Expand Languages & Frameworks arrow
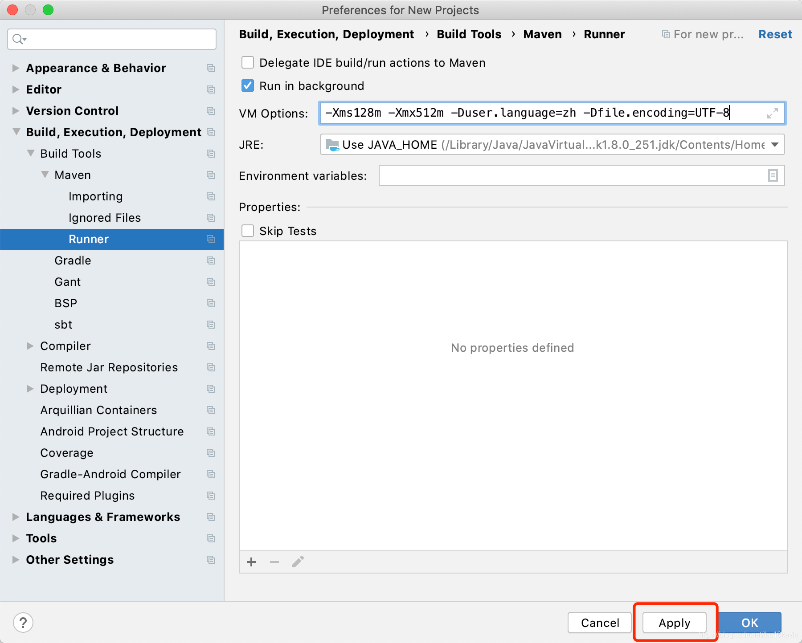The height and width of the screenshot is (643, 802). 16,517
